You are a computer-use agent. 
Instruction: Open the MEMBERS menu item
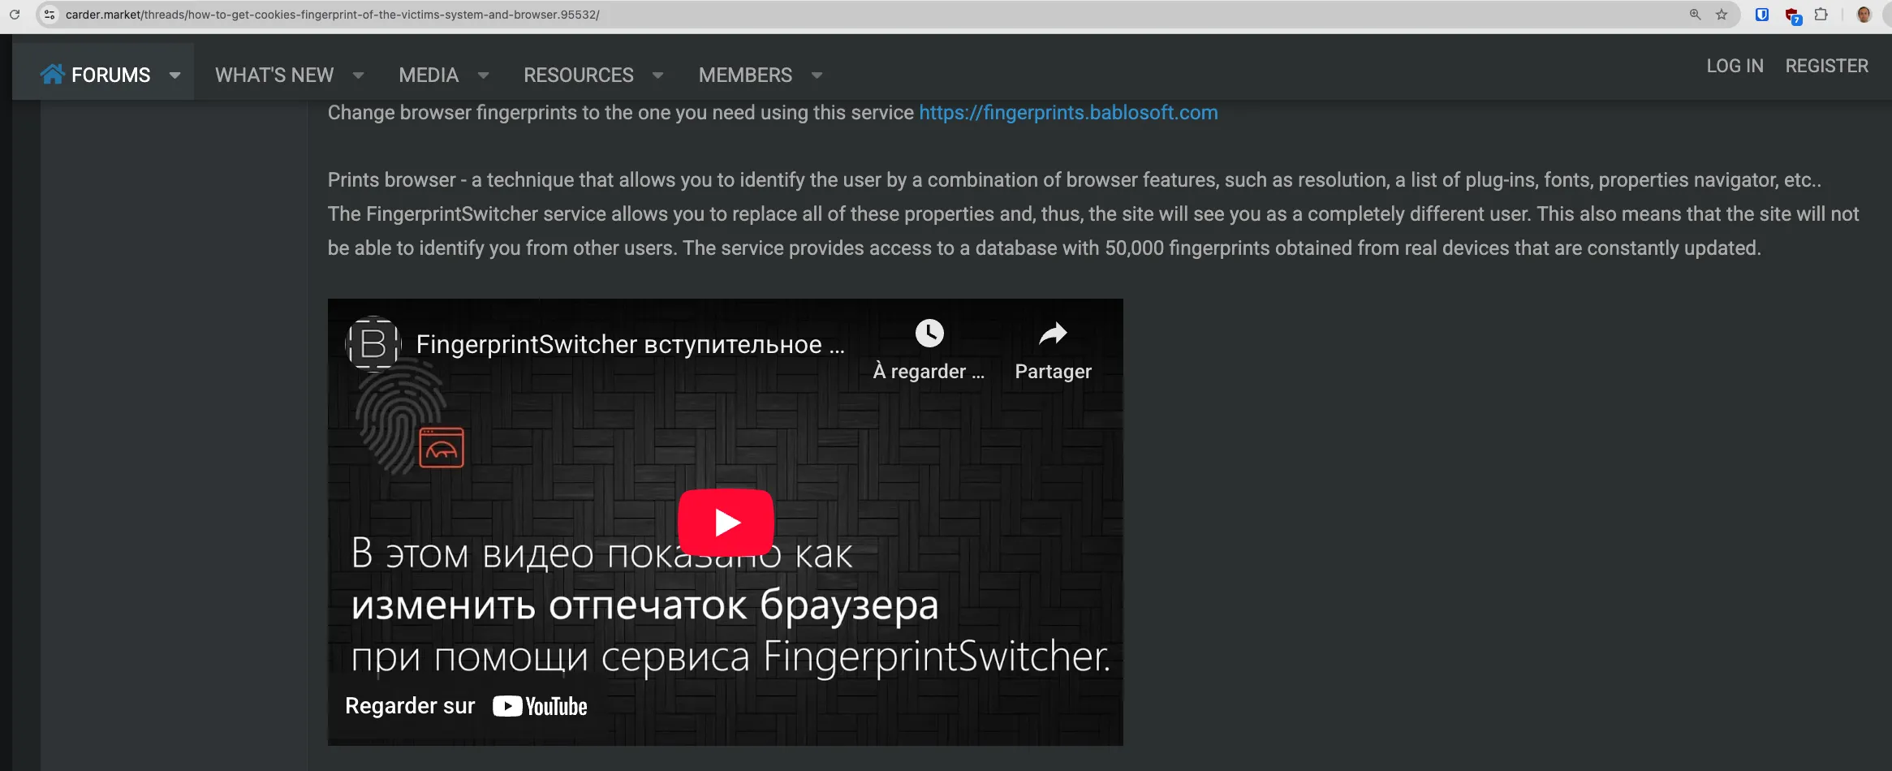pos(745,75)
